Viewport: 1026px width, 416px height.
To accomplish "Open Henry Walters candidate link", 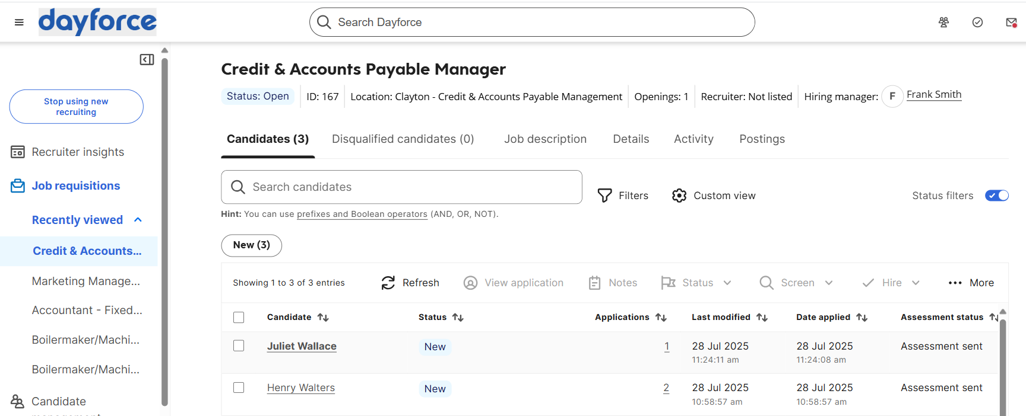I will [301, 388].
